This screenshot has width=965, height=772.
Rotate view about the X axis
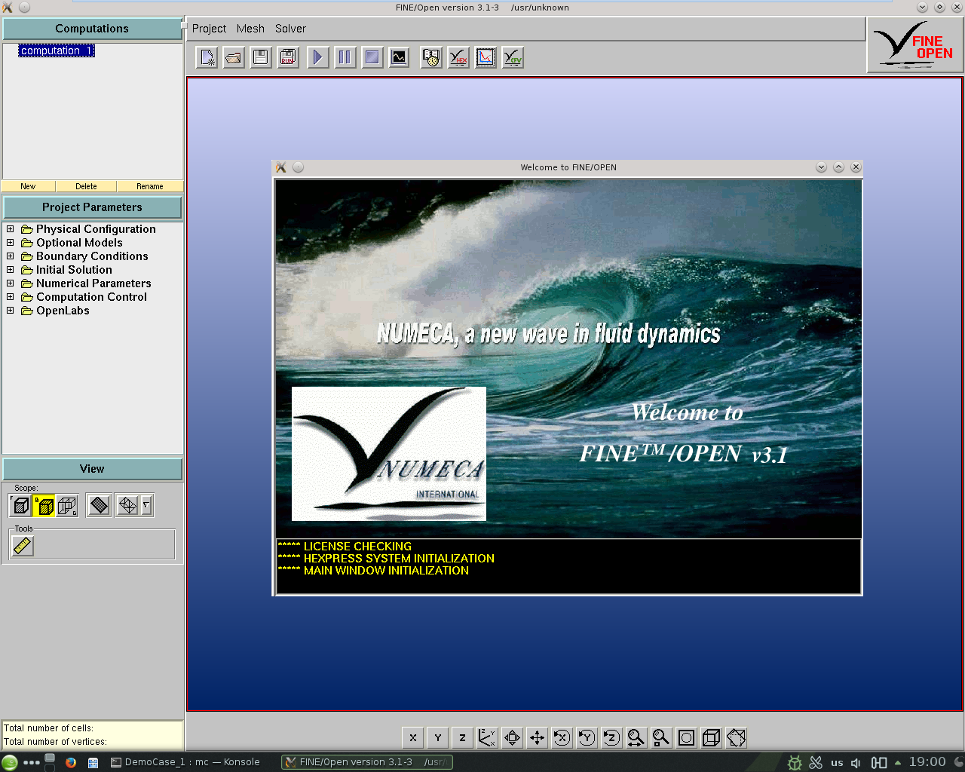562,737
